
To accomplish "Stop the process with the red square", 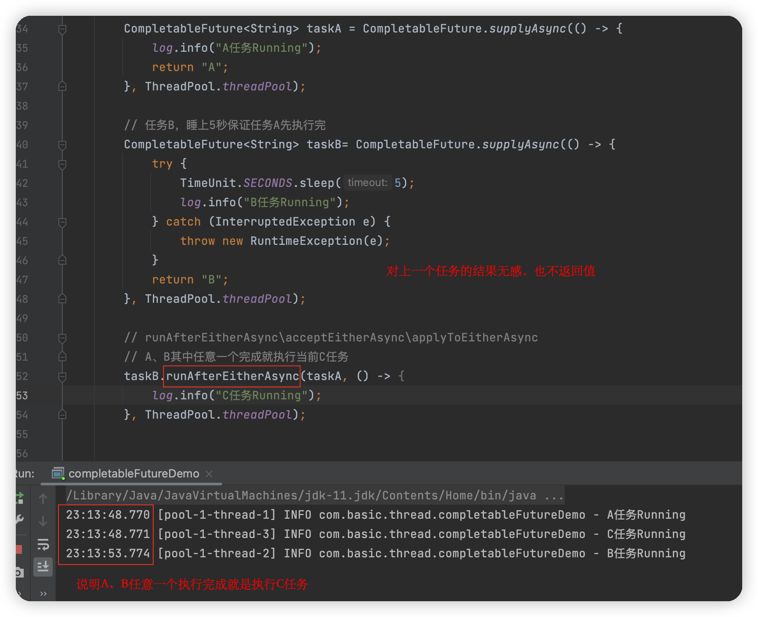I will 18,549.
